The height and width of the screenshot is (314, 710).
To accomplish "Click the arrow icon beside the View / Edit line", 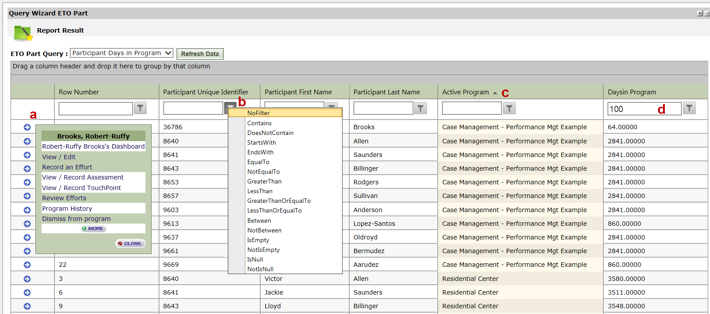I will 27,155.
